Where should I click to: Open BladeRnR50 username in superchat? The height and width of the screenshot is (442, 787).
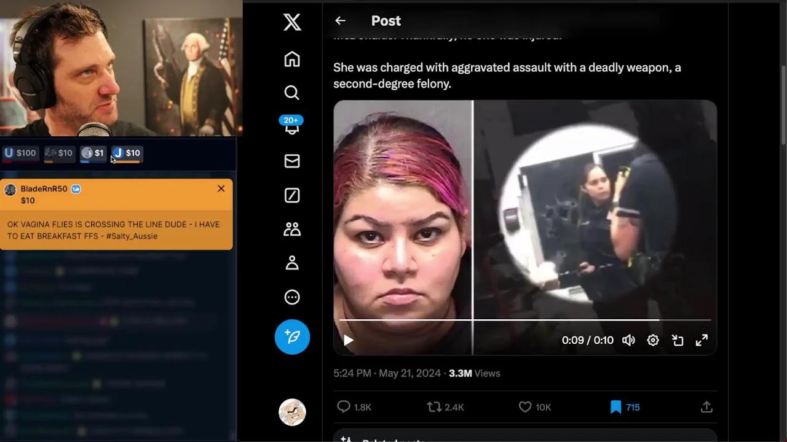44,189
